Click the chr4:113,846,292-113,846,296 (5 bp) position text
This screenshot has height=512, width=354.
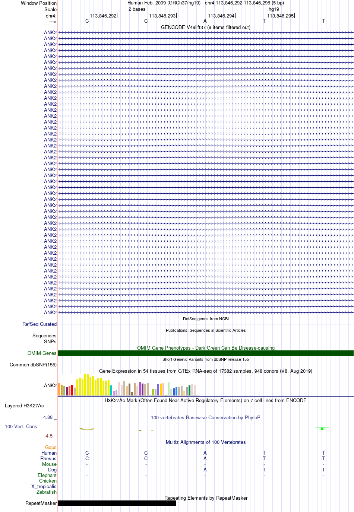(244, 3)
